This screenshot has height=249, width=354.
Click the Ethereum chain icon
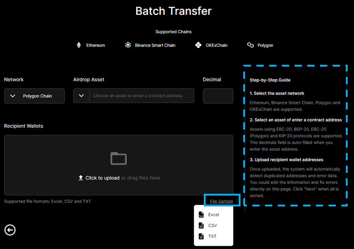[x=79, y=45]
